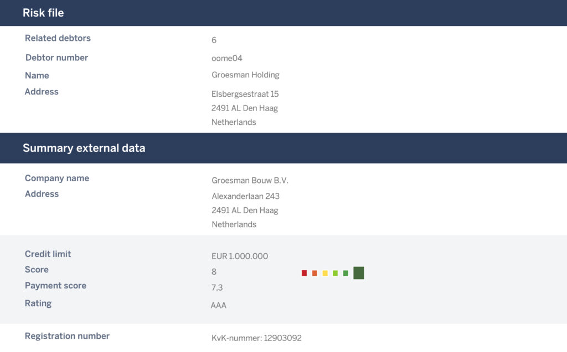Click the yellow score indicator square

325,272
